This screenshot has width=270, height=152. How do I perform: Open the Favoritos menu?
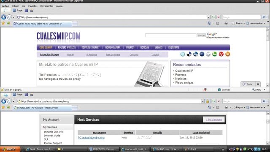(33, 6)
